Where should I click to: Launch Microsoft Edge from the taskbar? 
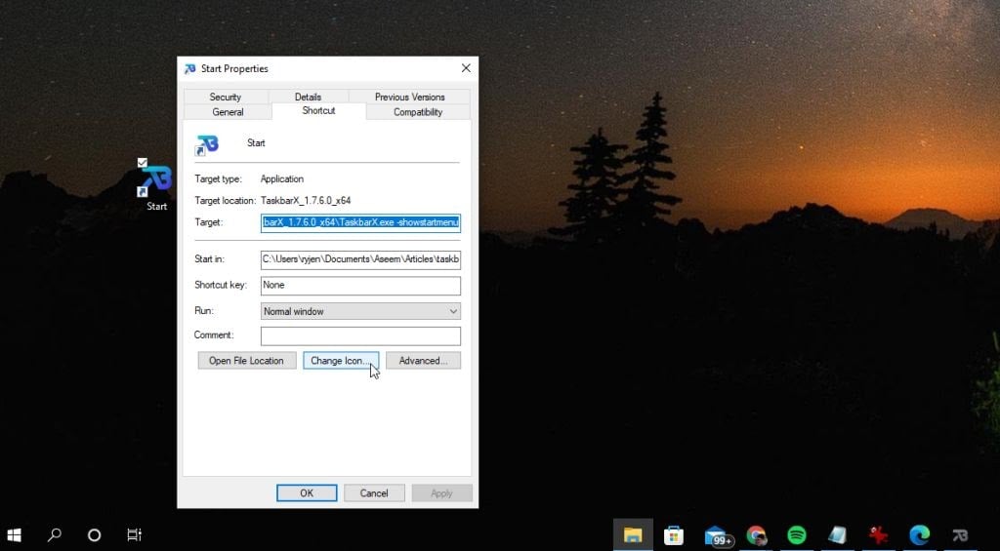tap(919, 535)
